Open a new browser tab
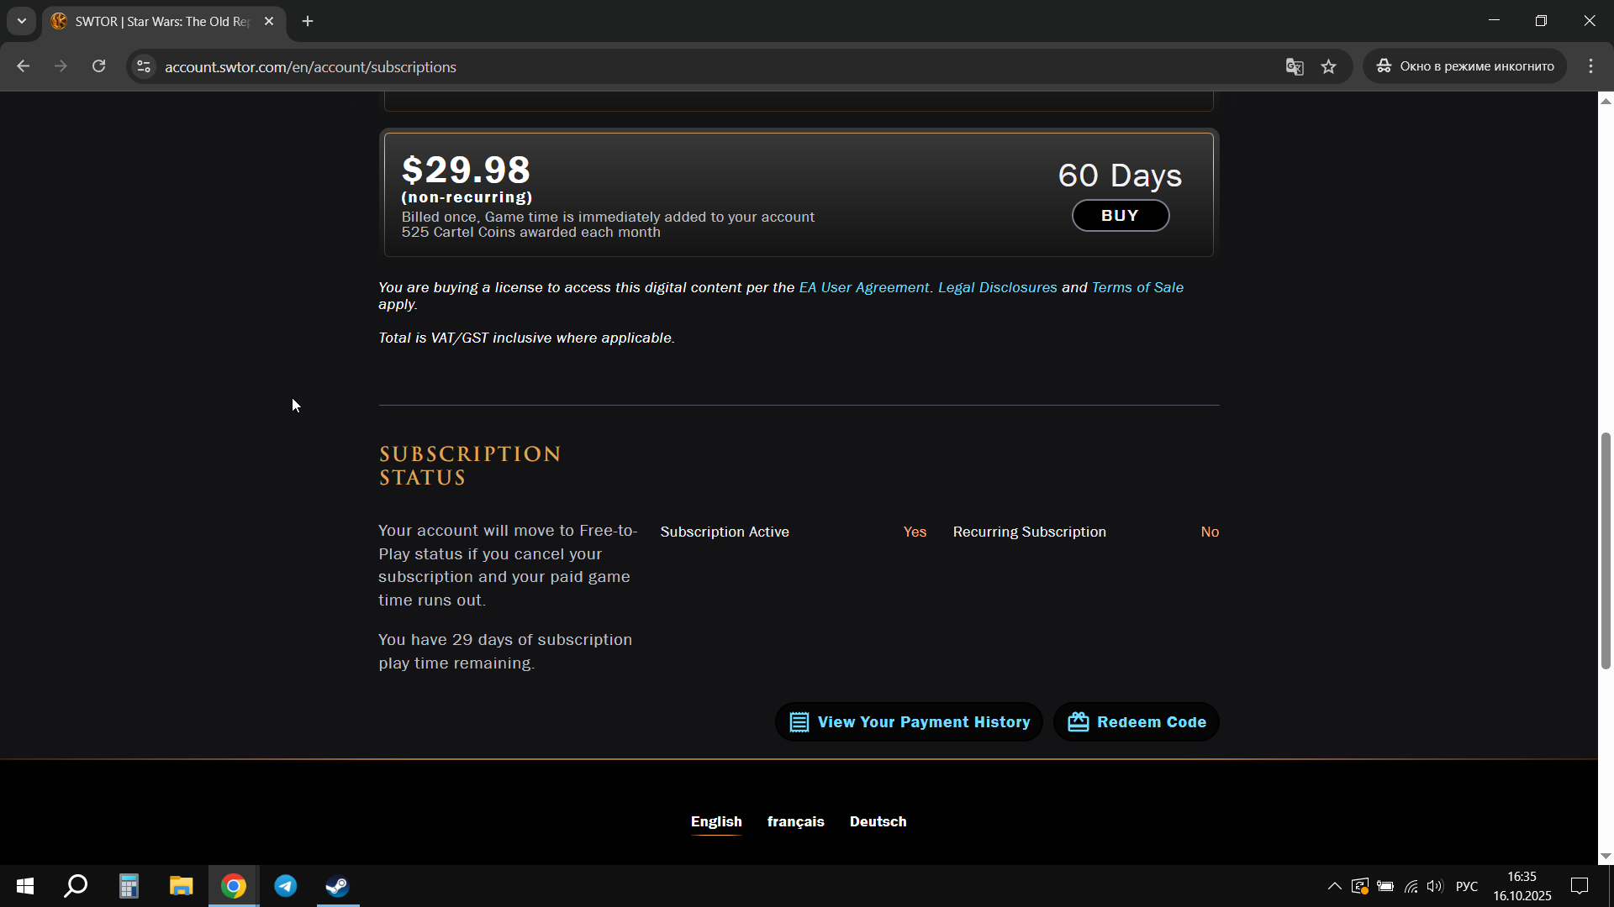This screenshot has height=907, width=1614. pyautogui.click(x=308, y=21)
